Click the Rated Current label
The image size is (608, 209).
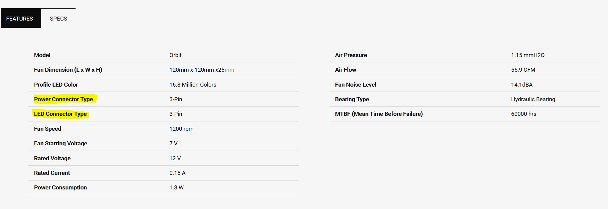(x=52, y=173)
